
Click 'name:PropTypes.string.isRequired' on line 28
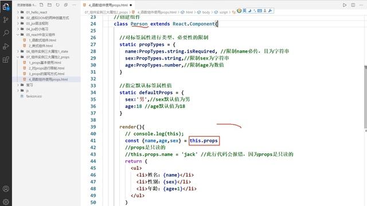170,51
